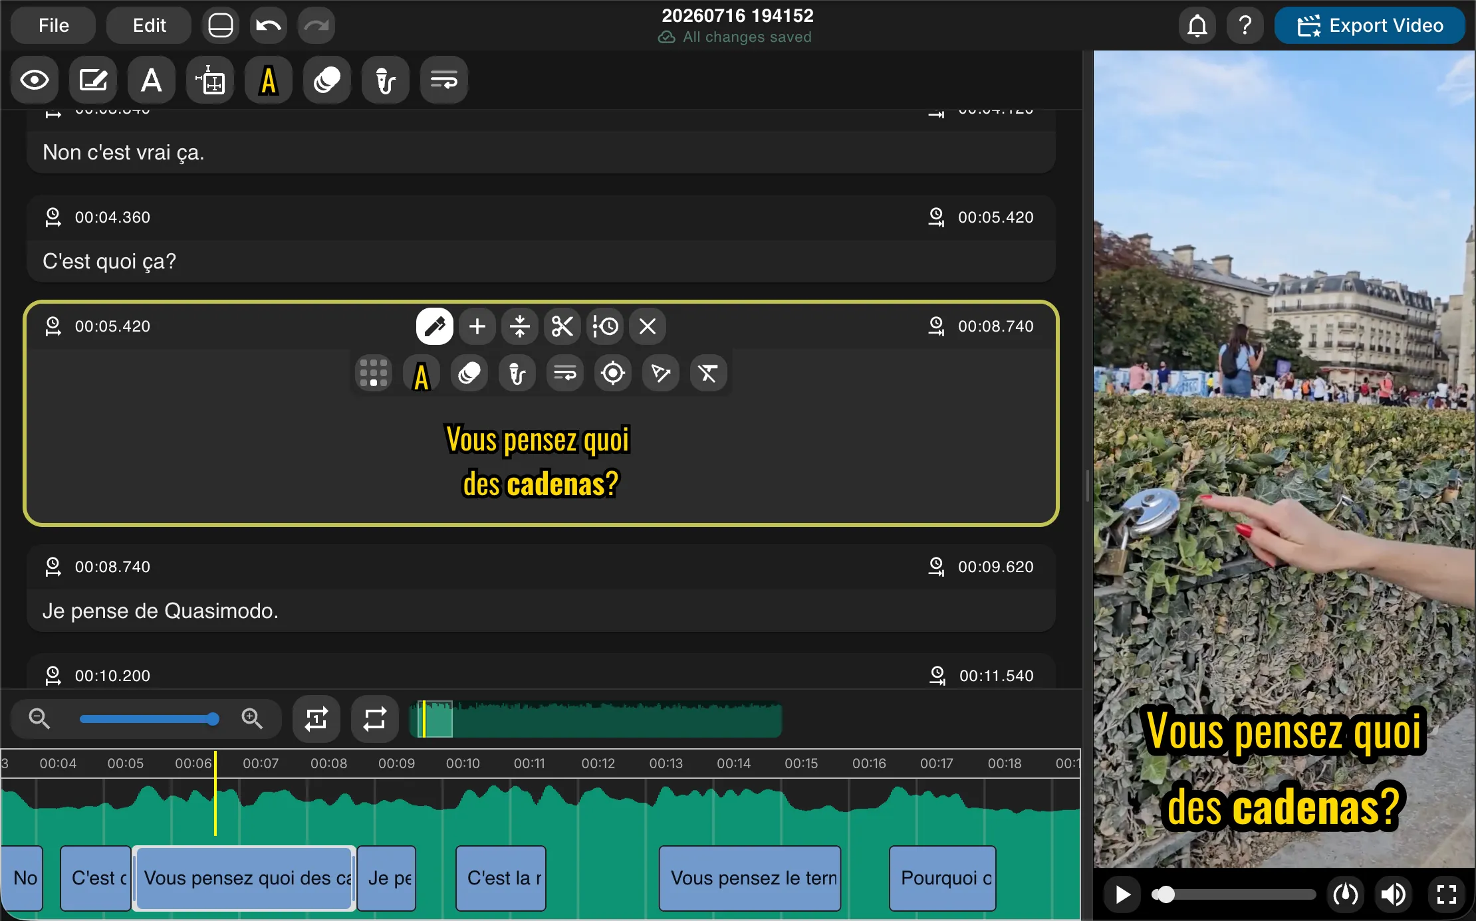The image size is (1476, 921).
Task: Click 'Vous pensez quoi' in caption editor
Action: pos(538,439)
